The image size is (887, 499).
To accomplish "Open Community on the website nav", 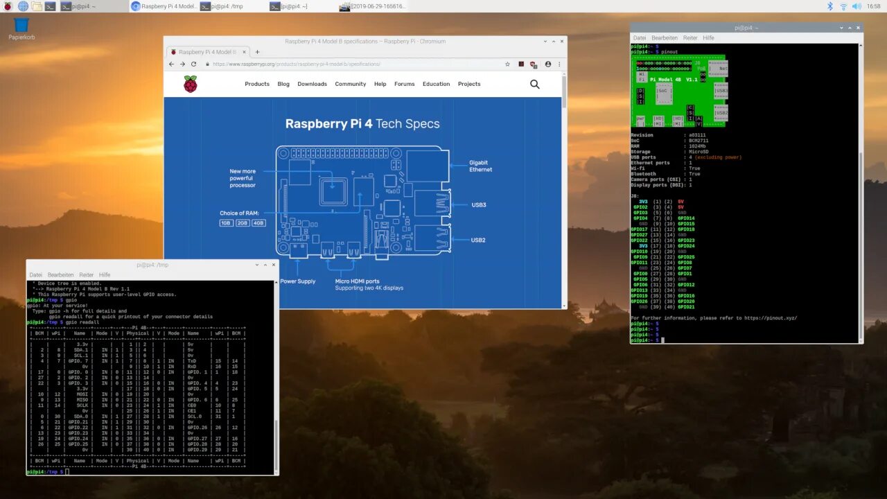I will [x=351, y=84].
